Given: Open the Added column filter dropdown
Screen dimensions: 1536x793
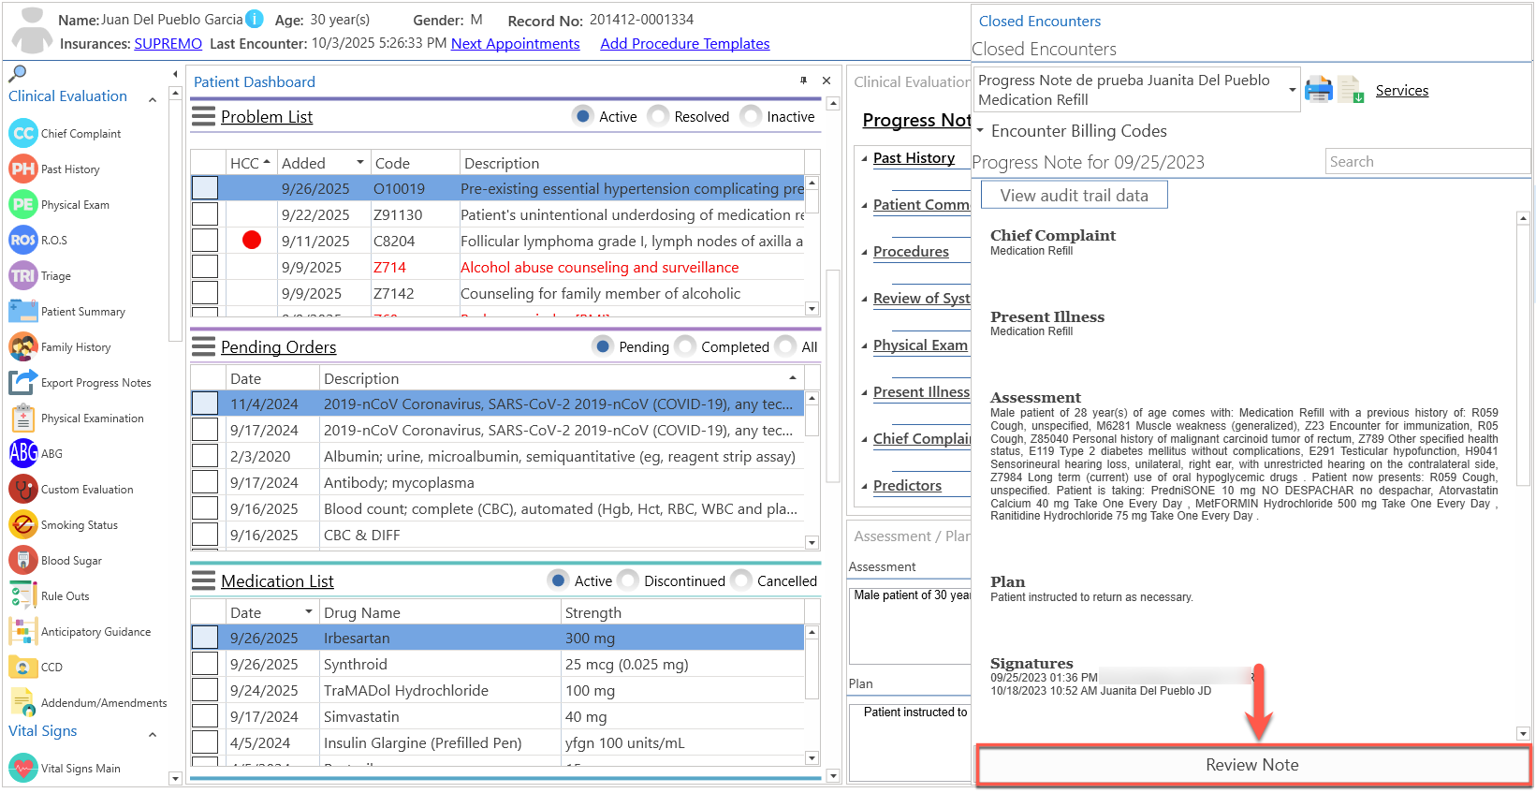Looking at the screenshot, I should pyautogui.click(x=359, y=163).
